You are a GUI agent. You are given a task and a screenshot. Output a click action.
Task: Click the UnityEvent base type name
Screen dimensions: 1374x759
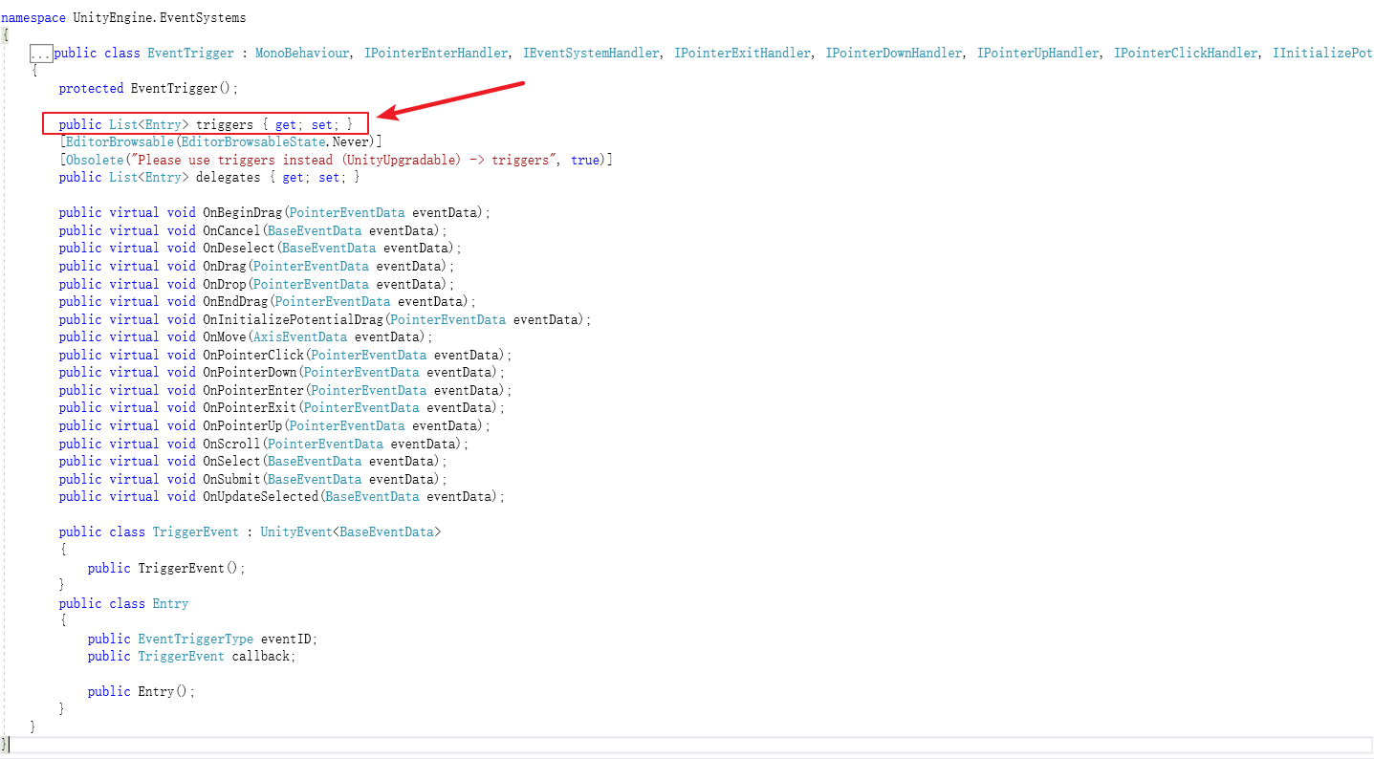click(296, 532)
